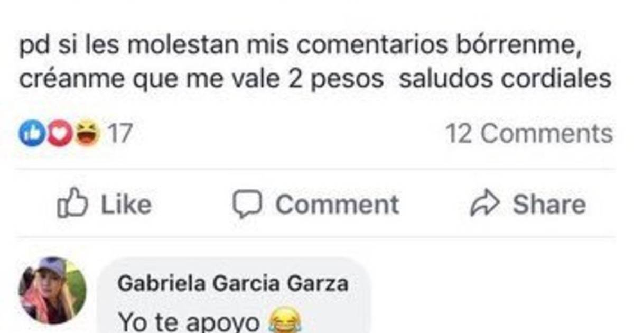Click the blue thumbs-up reaction icon
Image resolution: width=634 pixels, height=333 pixels.
point(30,134)
